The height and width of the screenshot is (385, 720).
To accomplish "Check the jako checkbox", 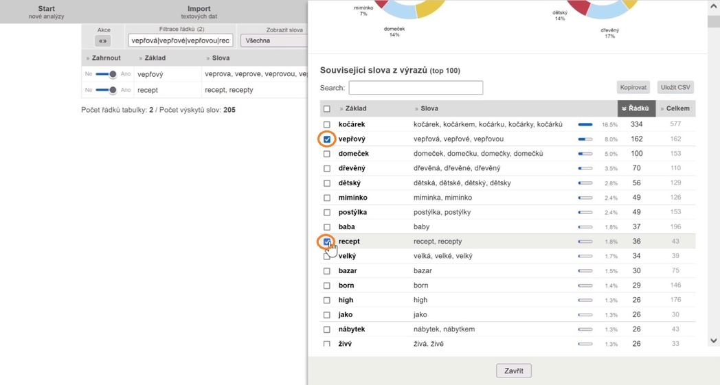I will [x=327, y=315].
